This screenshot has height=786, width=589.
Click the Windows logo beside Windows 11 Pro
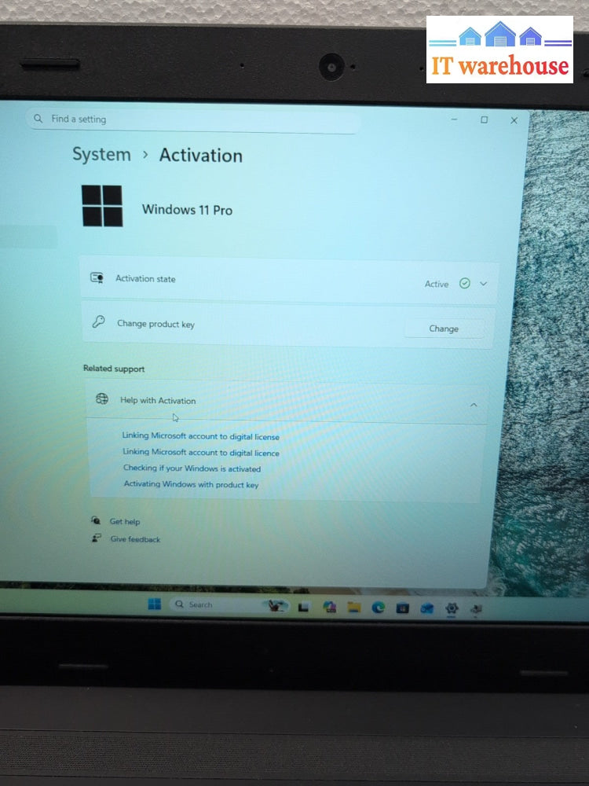(102, 205)
